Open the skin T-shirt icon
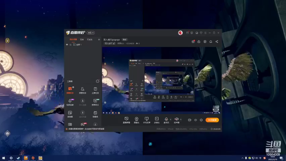The width and height of the screenshot is (286, 161). tap(201, 33)
